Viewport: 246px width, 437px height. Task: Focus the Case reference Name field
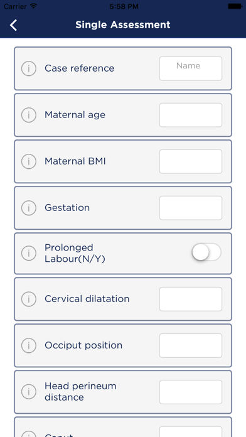tap(191, 68)
